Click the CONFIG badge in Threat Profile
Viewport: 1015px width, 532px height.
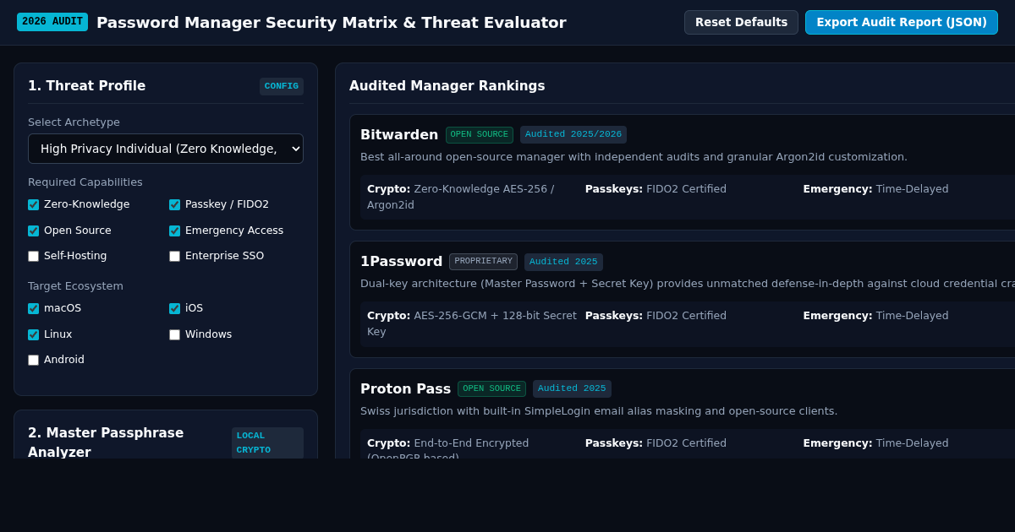coord(282,86)
